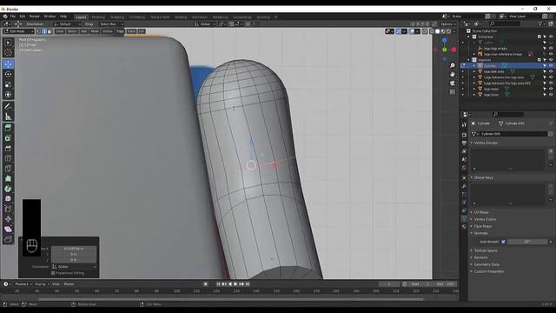Select the Measure tool
The width and height of the screenshot is (556, 313).
(x=8, y=117)
